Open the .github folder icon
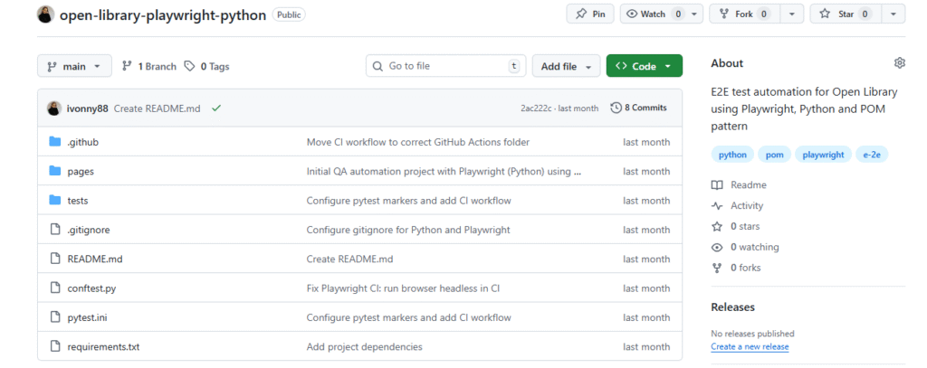This screenshot has height=368, width=927. pos(55,142)
